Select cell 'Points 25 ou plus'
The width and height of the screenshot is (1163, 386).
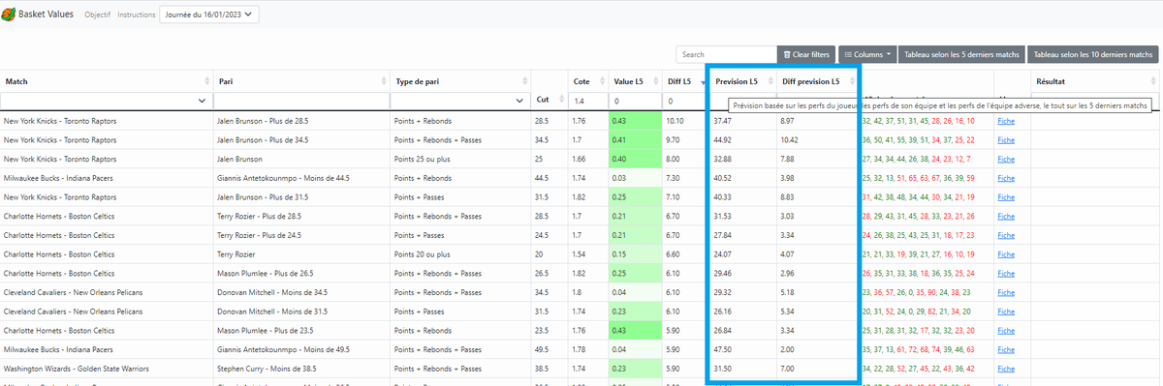tap(460, 159)
